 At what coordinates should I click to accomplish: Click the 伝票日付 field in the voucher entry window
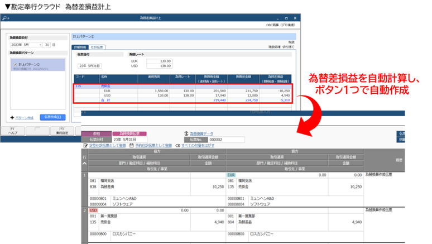click(x=129, y=140)
